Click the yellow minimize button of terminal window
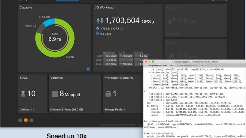This screenshot has width=246, height=138. pyautogui.click(x=150, y=62)
